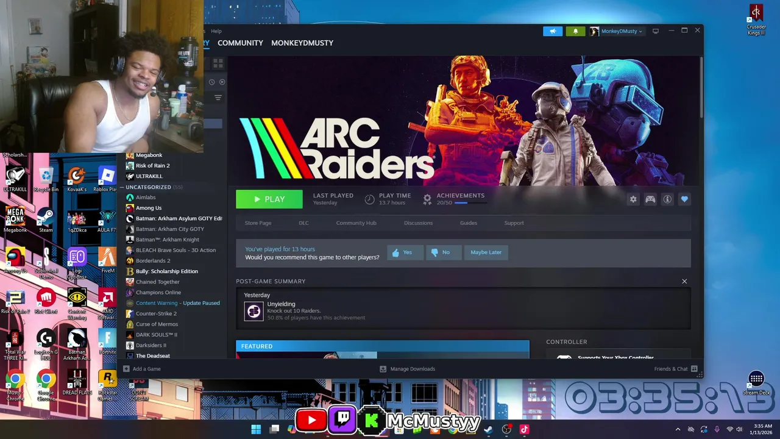Select Steam desktop shortcut icon
Image resolution: width=780 pixels, height=439 pixels.
(x=46, y=220)
